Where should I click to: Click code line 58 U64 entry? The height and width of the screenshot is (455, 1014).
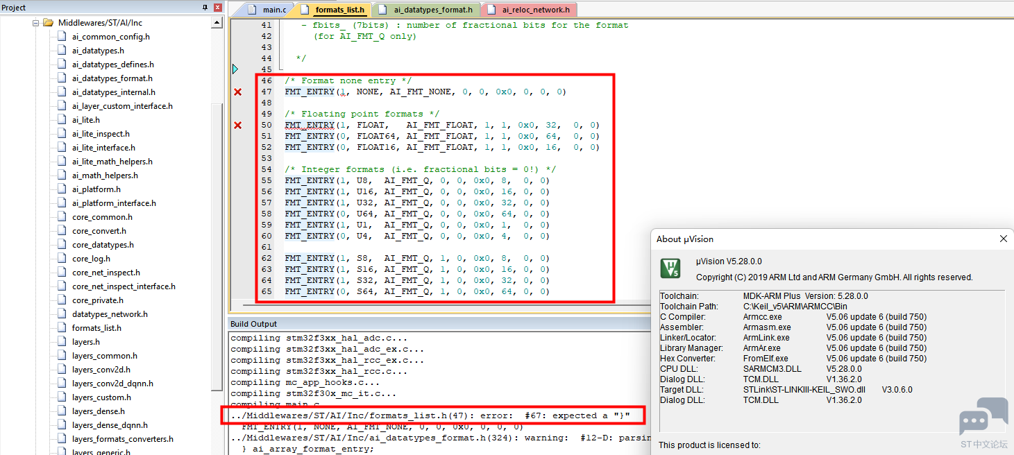tap(417, 214)
